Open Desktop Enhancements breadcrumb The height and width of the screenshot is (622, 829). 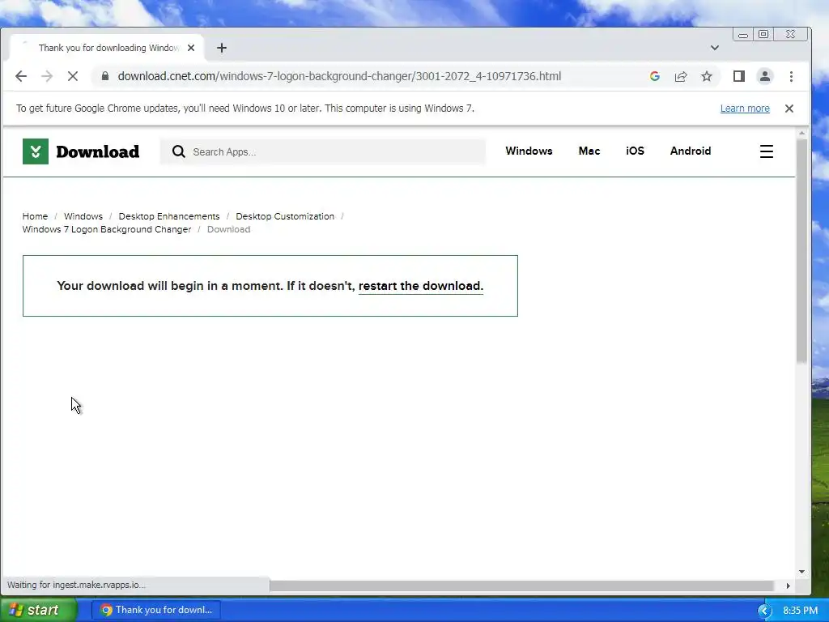pyautogui.click(x=168, y=216)
